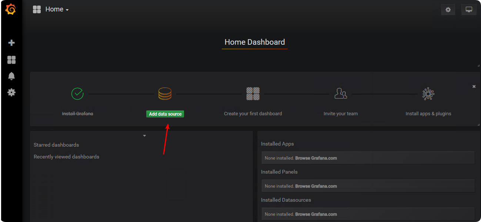This screenshot has height=222, width=481.
Task: Open dashboard settings gear in top bar
Action: (448, 10)
